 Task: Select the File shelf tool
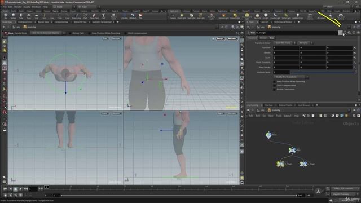click(140, 16)
